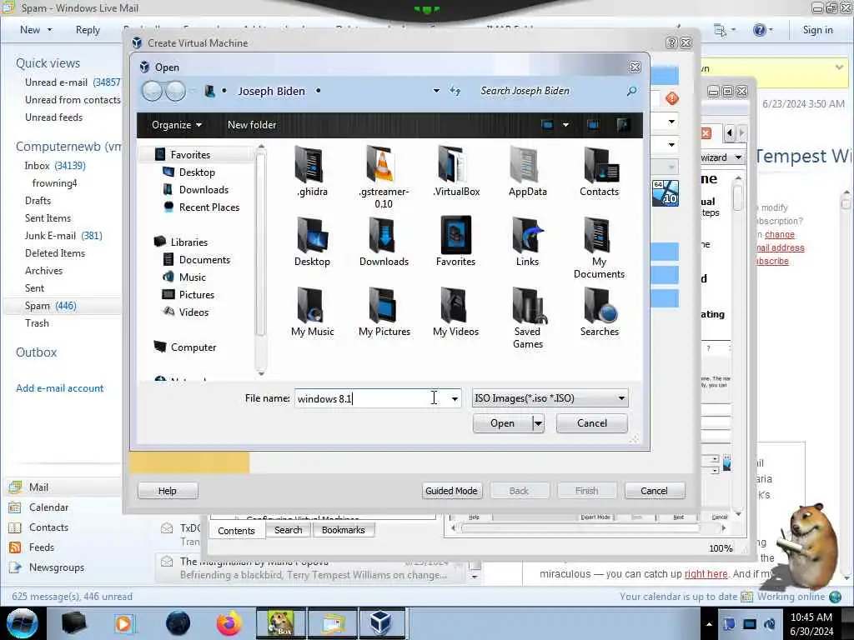Open the Favorites folder in file list
The width and height of the screenshot is (854, 640).
456,241
